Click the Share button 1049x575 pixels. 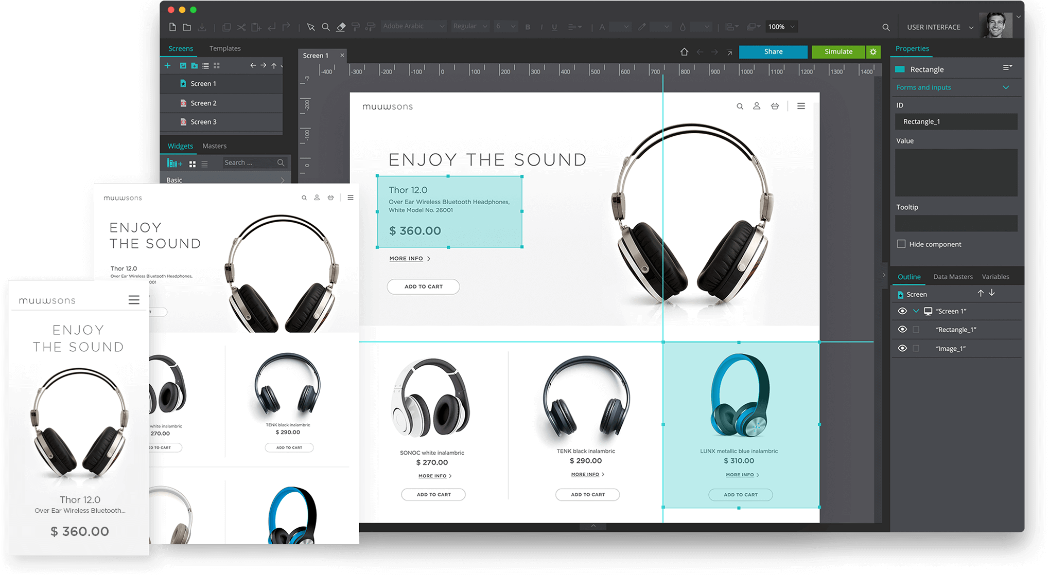[773, 51]
